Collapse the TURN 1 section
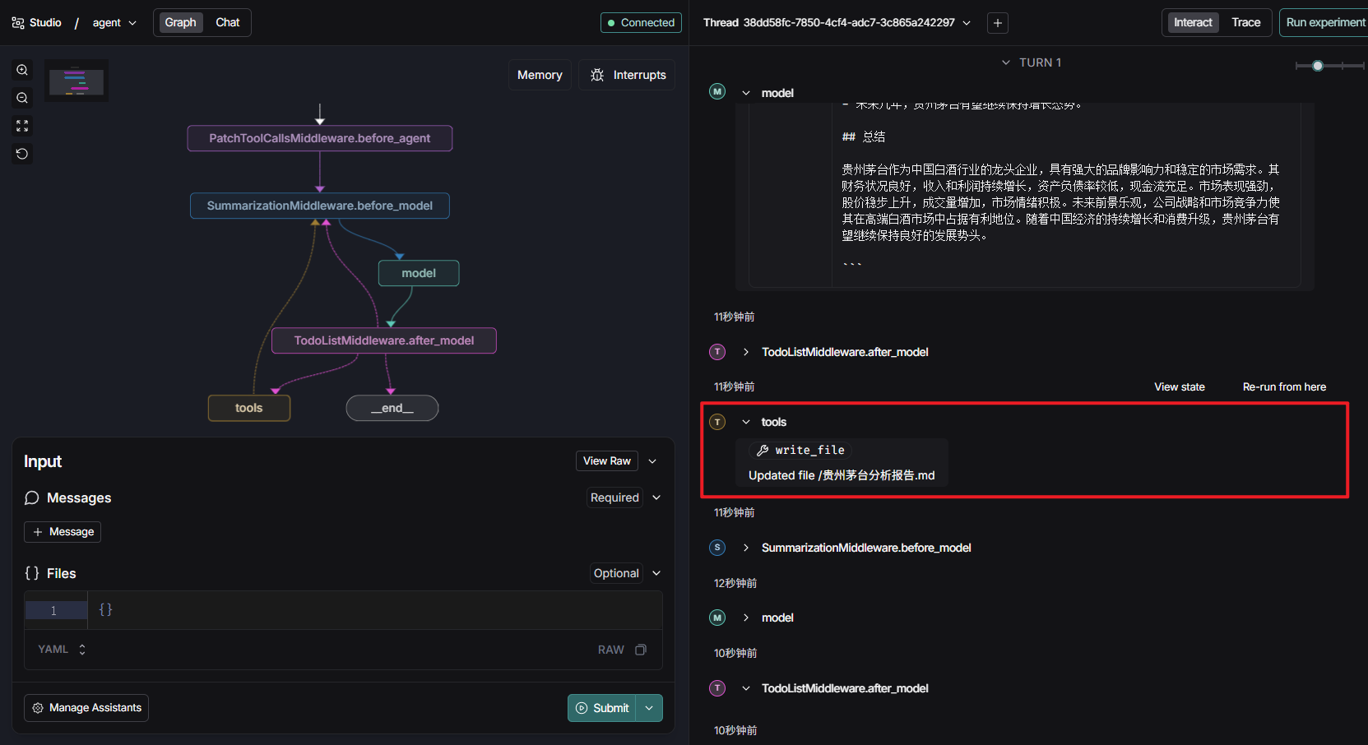The height and width of the screenshot is (745, 1368). [x=1031, y=62]
